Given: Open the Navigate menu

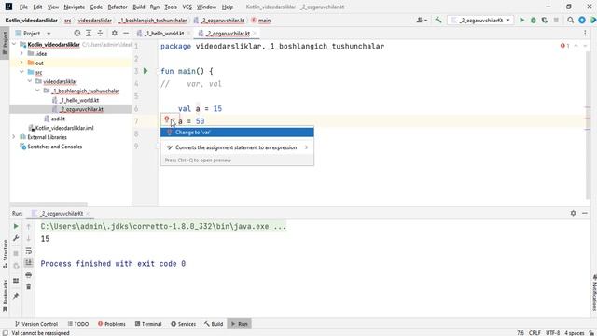Looking at the screenshot, I should coord(75,7).
